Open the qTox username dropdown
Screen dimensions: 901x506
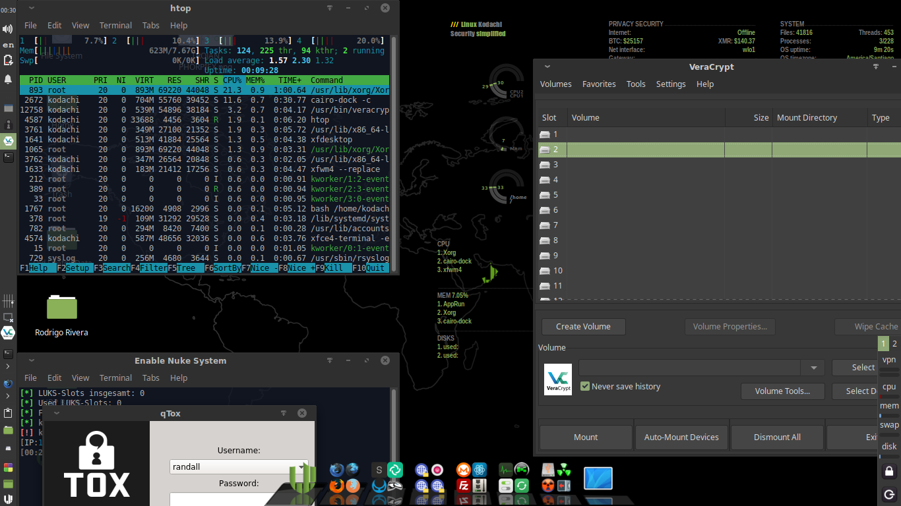point(302,466)
